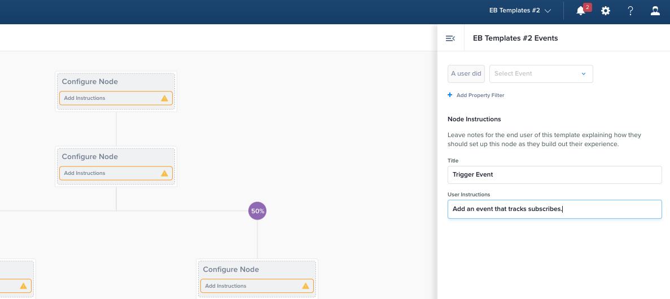Click Add Instructions in the topmost node
This screenshot has height=299, width=670.
pos(85,98)
